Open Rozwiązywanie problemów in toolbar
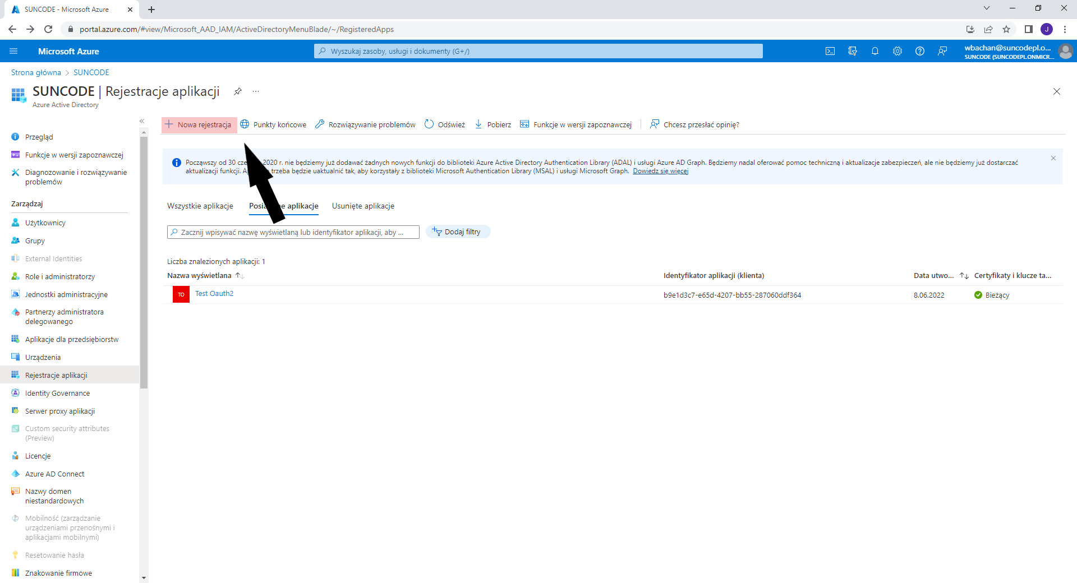Viewport: 1077px width, 583px height. coord(366,124)
